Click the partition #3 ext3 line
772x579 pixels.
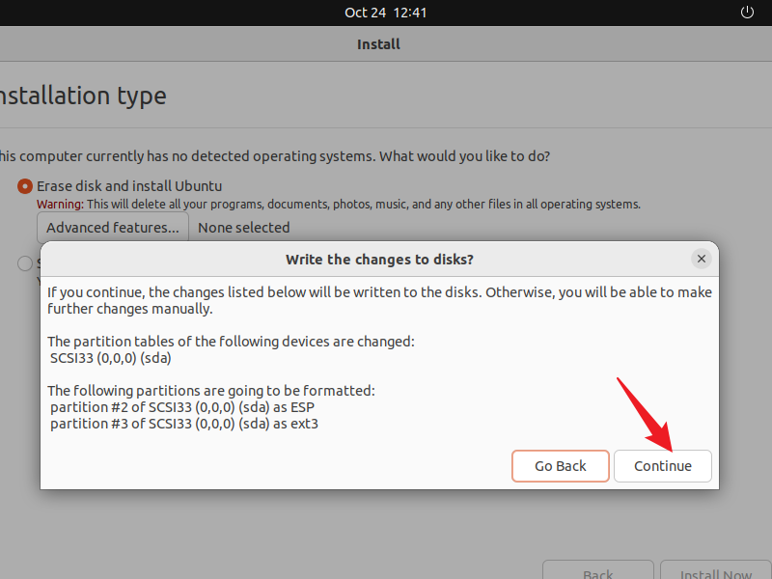click(183, 423)
